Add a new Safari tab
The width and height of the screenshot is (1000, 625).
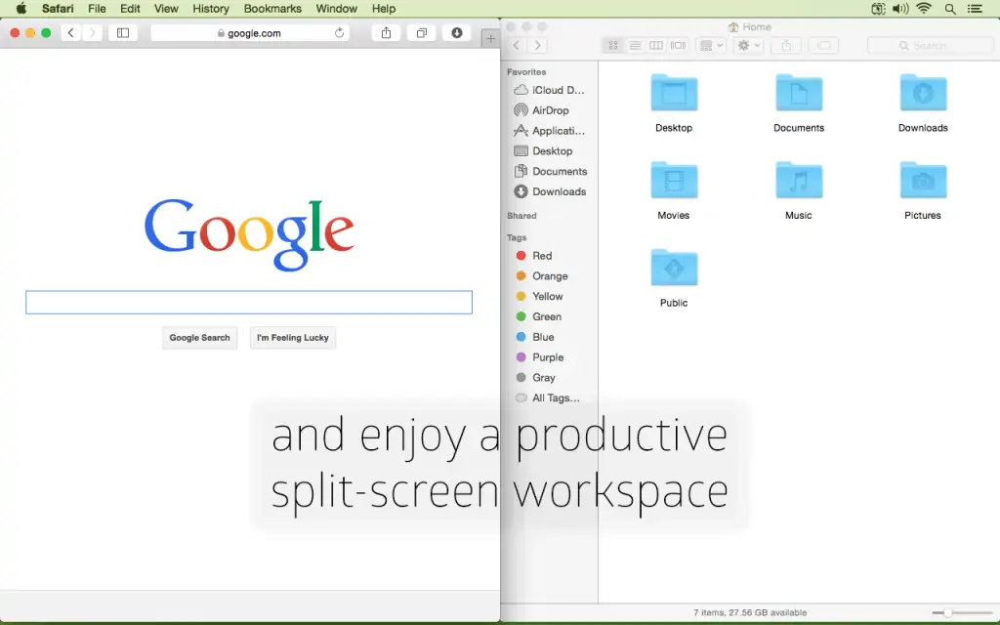[490, 39]
